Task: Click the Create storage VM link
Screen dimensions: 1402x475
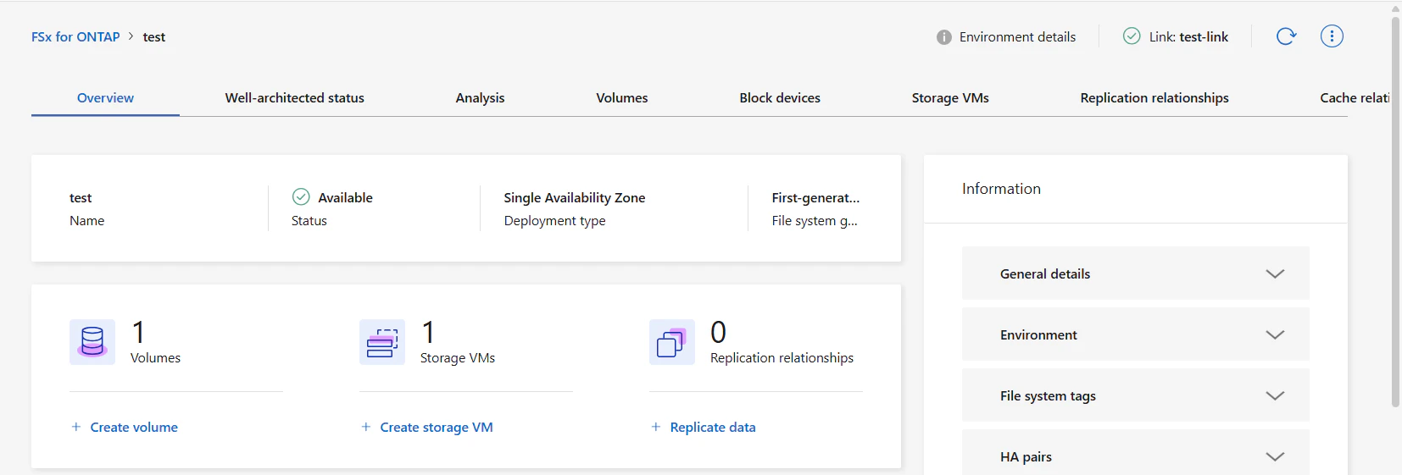Action: (437, 428)
